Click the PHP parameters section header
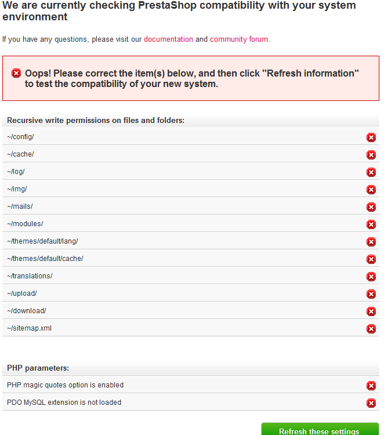The height and width of the screenshot is (435, 384). (38, 368)
